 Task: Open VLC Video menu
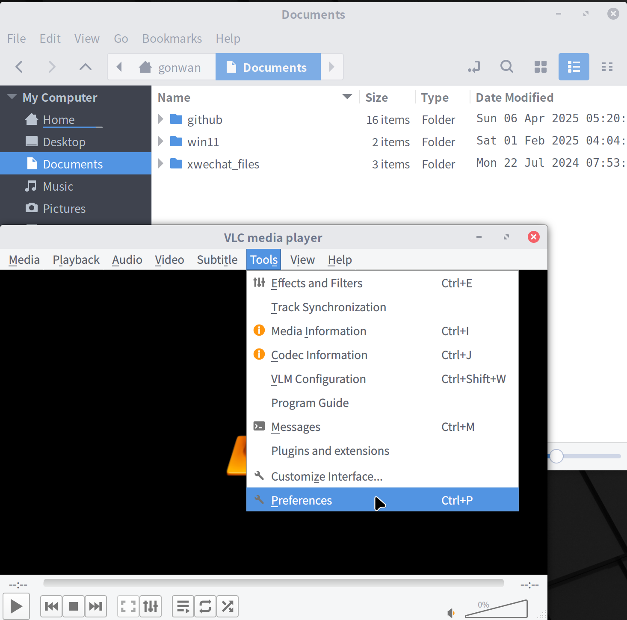coord(169,260)
